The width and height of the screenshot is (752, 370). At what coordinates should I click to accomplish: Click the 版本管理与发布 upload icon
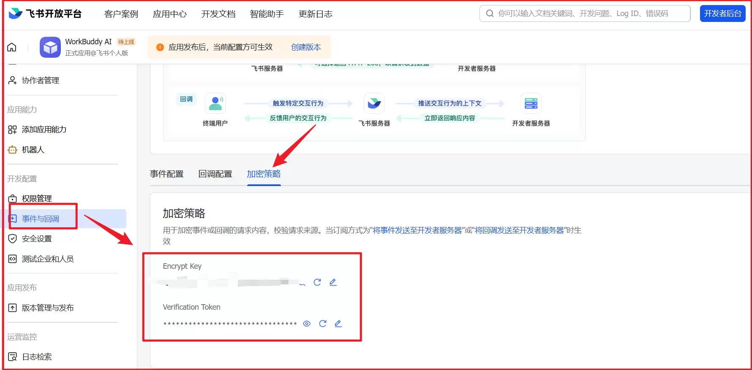[13, 308]
